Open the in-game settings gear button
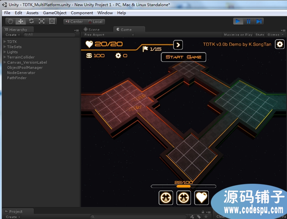Image resolution: width=287 pixels, height=219 pixels. coord(280,44)
